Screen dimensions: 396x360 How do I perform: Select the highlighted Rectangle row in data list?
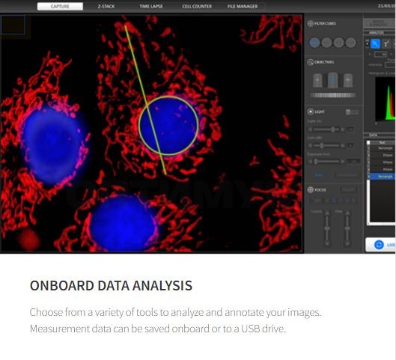click(x=383, y=177)
